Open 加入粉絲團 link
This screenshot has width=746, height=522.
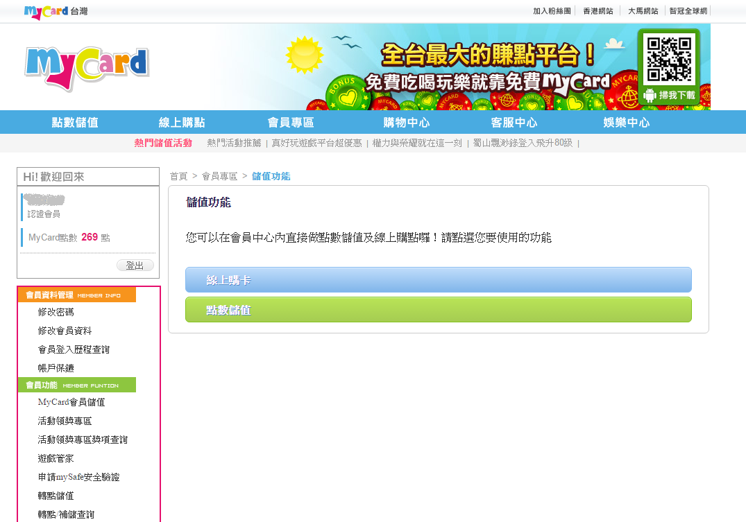[x=552, y=11]
